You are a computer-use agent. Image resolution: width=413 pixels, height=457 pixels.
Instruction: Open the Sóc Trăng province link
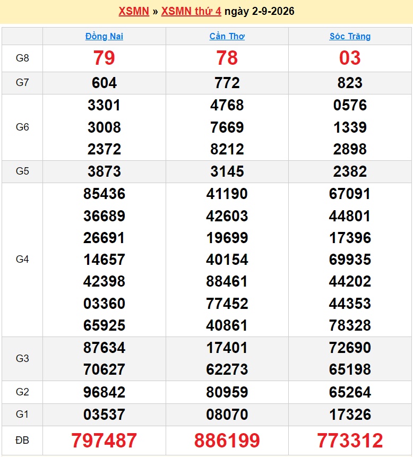(350, 36)
